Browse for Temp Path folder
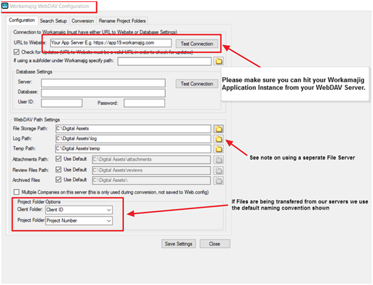 (218, 149)
